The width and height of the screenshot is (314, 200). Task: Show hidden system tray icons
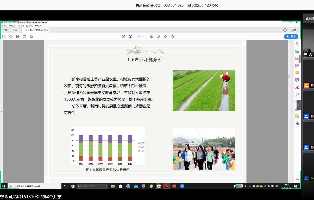click(x=250, y=186)
